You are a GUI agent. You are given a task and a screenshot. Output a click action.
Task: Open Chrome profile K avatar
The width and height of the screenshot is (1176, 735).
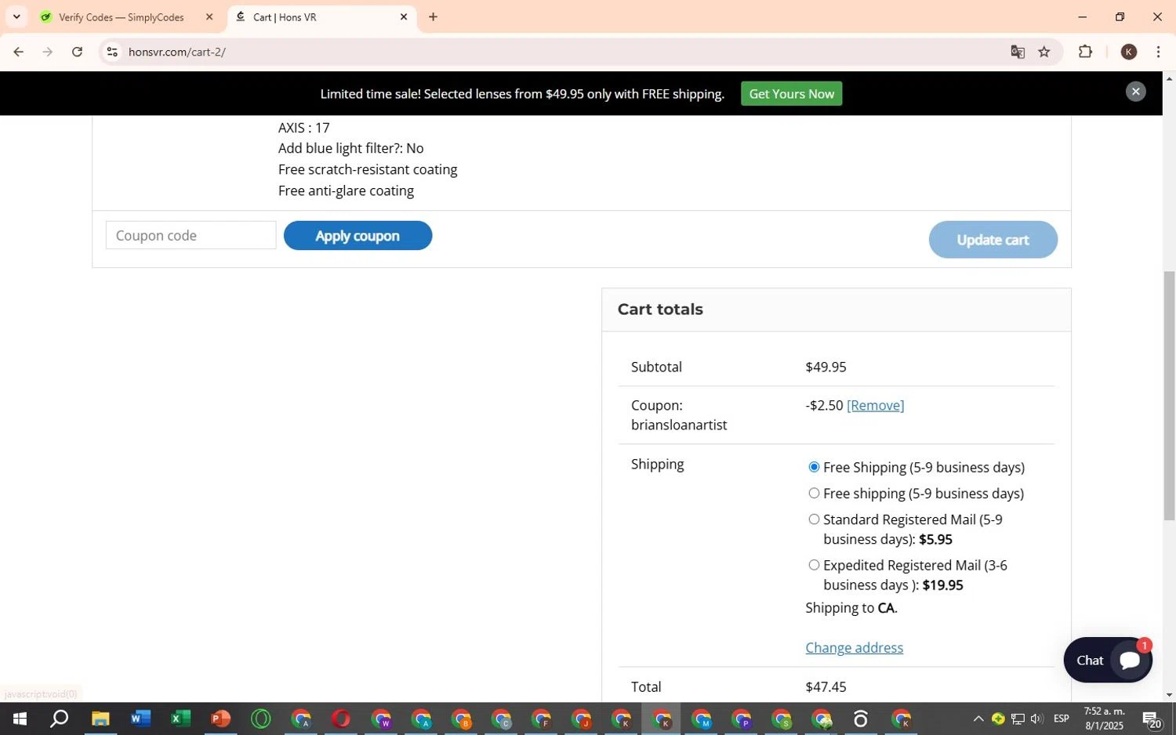(x=1129, y=52)
